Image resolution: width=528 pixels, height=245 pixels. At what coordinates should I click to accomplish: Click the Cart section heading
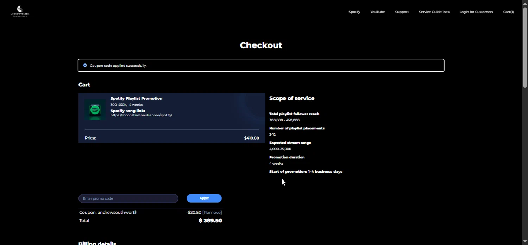pyautogui.click(x=84, y=85)
